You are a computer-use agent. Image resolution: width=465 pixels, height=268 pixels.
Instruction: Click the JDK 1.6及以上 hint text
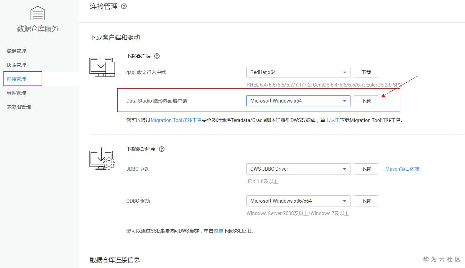tap(262, 181)
